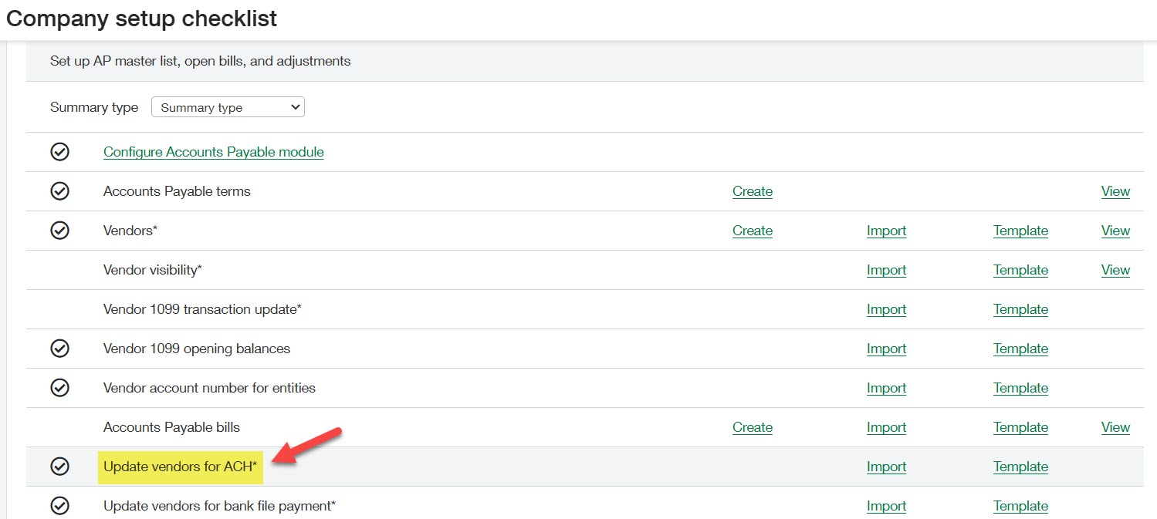The image size is (1157, 519).
Task: Click View for Vendor visibility*
Action: click(1115, 270)
